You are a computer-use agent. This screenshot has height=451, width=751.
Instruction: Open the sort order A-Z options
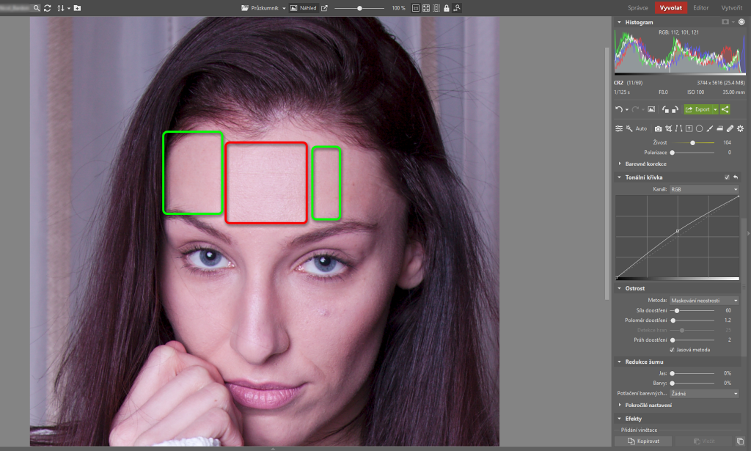tap(61, 8)
